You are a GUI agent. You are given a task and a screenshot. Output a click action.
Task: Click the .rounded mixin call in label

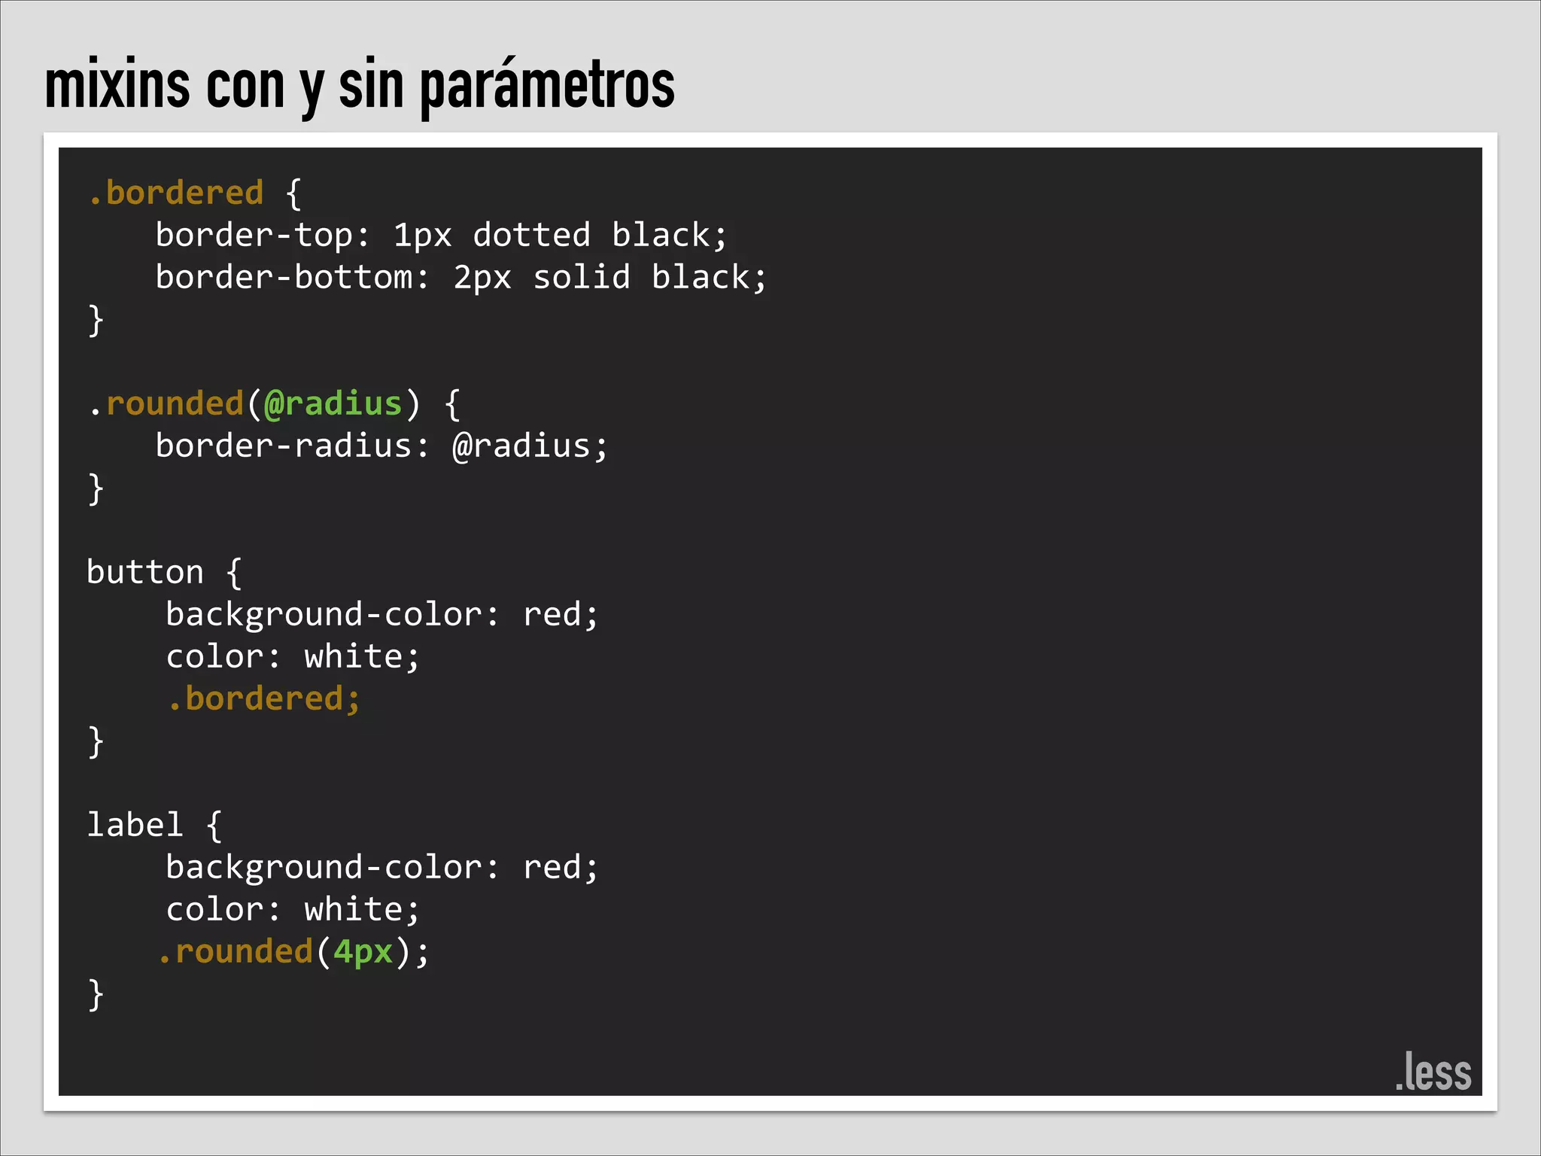[236, 952]
